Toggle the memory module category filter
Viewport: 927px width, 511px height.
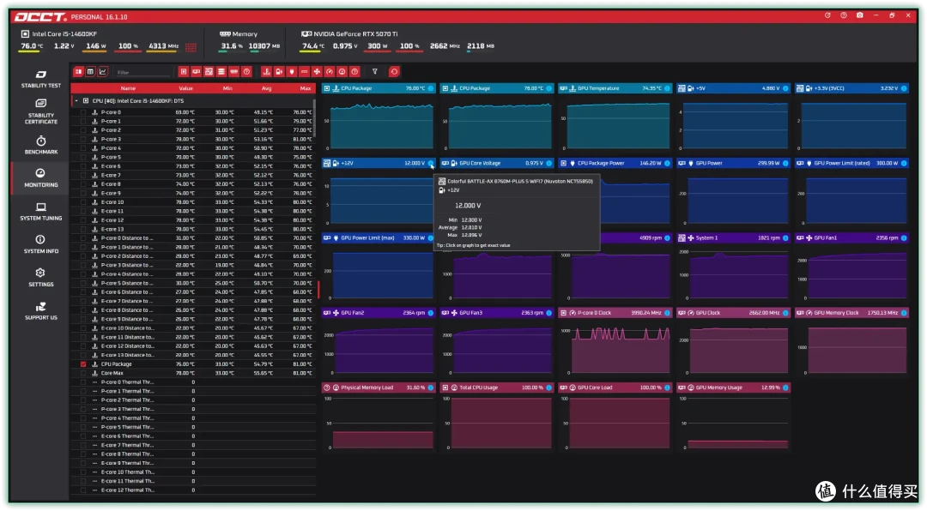(234, 71)
